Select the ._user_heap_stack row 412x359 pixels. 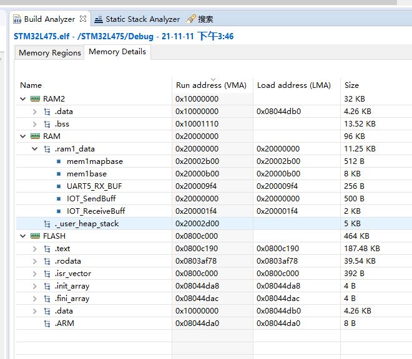214,224
